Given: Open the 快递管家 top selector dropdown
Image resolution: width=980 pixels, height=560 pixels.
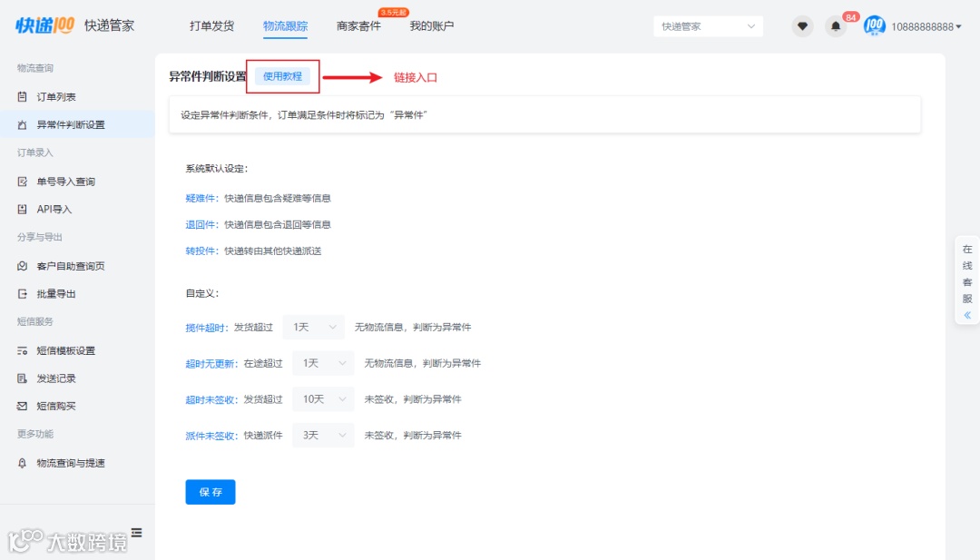Looking at the screenshot, I should (x=708, y=26).
